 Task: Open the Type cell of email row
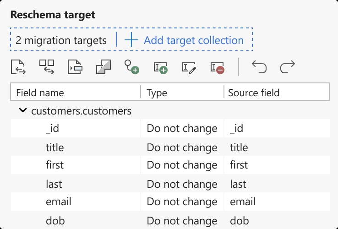point(182,202)
